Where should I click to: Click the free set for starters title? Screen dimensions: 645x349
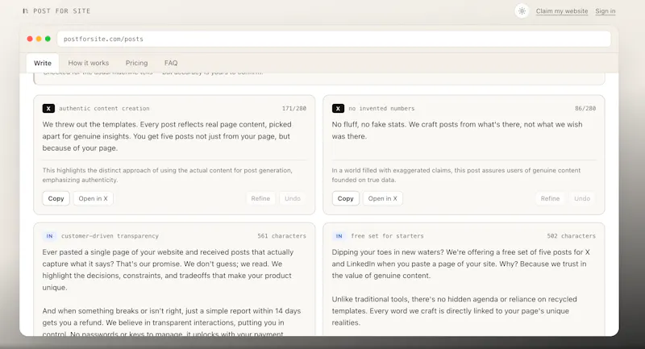point(387,236)
